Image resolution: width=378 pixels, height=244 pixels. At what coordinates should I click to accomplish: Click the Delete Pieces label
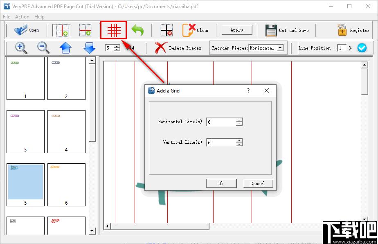[x=185, y=48]
